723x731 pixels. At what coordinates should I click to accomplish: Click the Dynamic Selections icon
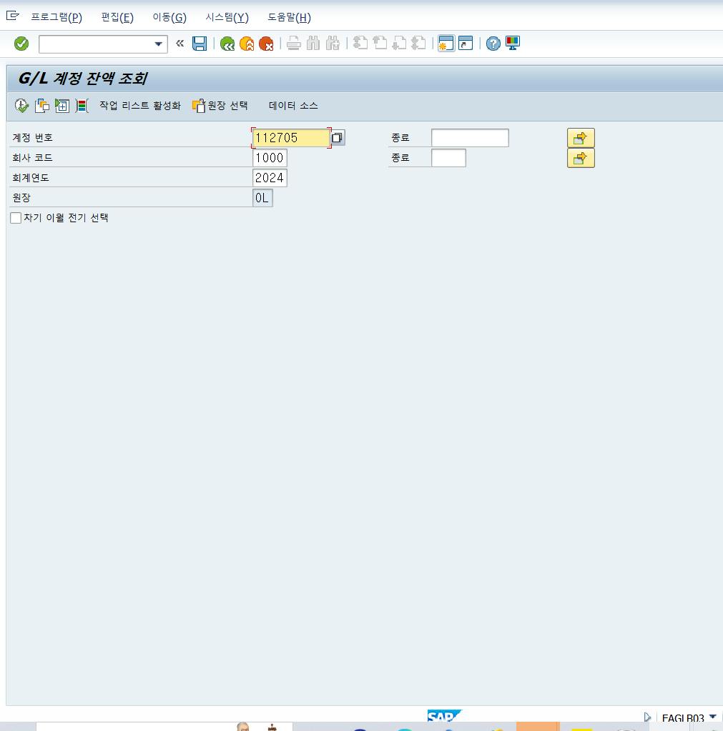tap(62, 106)
